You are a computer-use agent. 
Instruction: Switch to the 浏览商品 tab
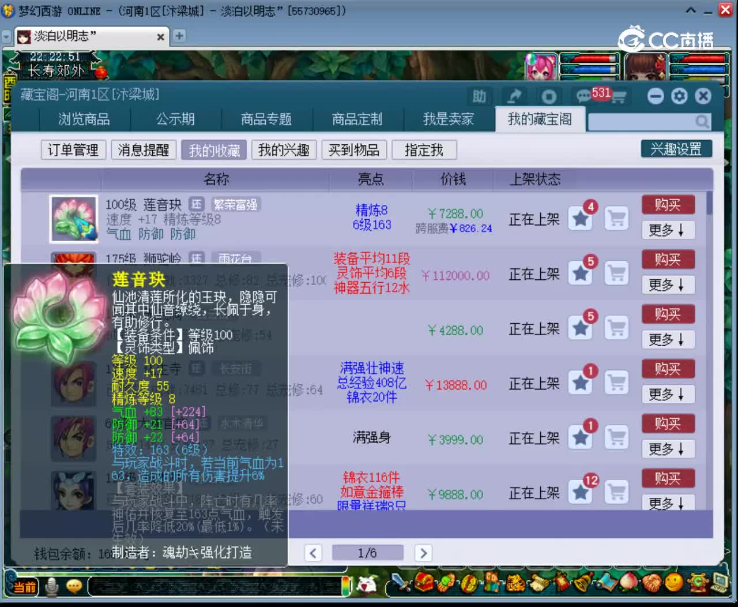point(84,119)
